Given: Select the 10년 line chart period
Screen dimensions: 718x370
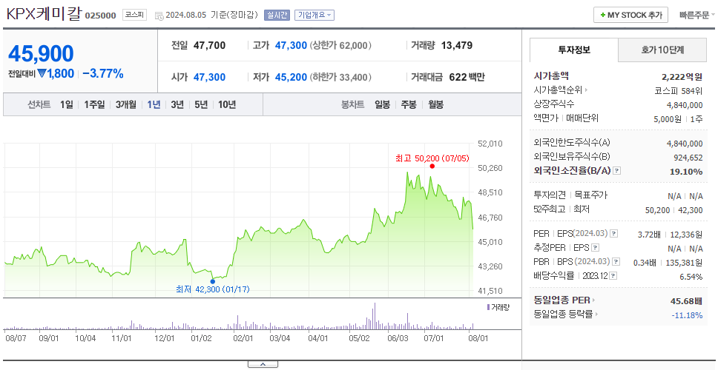Looking at the screenshot, I should pyautogui.click(x=227, y=104).
